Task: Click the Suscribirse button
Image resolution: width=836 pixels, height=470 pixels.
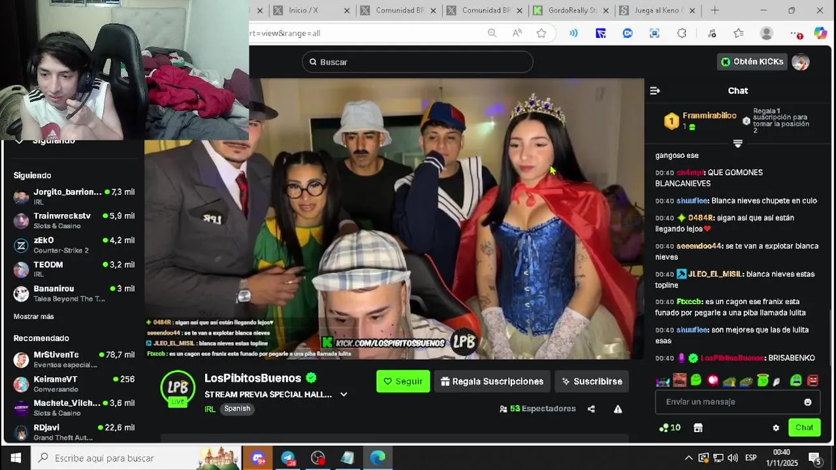Action: coord(592,382)
